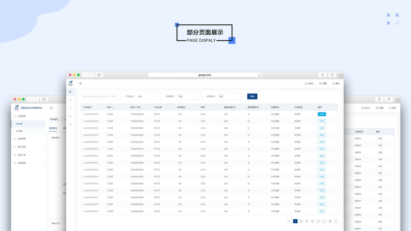Screen dimensions: 411x231
Task: Jump to last page 16 in pagination
Action: (x=330, y=221)
